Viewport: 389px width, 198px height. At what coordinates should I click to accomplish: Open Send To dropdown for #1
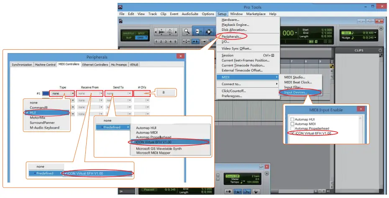119,94
